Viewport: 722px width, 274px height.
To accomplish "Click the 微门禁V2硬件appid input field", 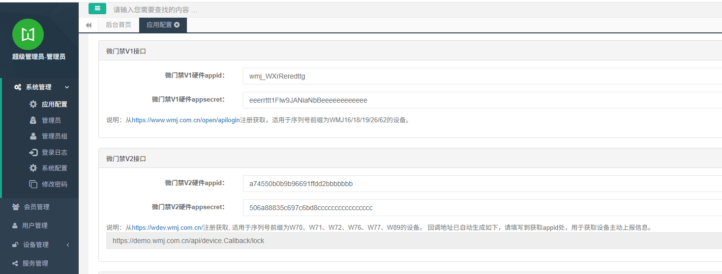I will click(482, 184).
